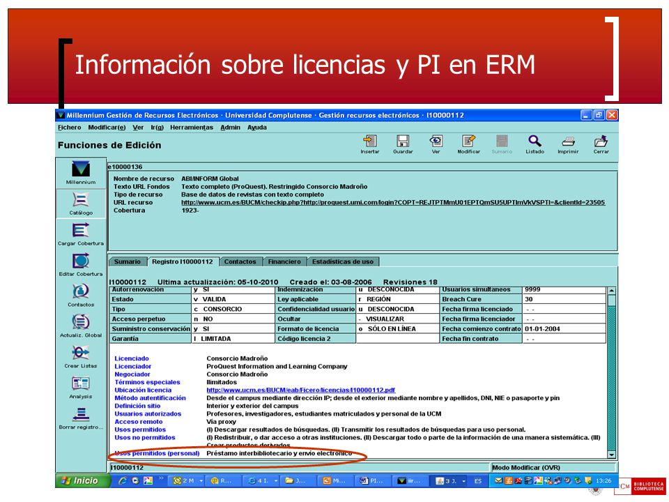Screen dimensions: 669x502
Task: Click the empty Código licencia 2 field
Action: point(398,339)
